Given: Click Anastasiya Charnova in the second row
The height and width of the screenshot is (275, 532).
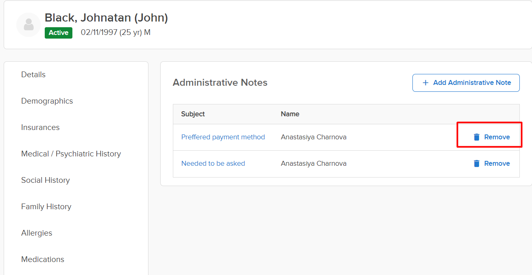Looking at the screenshot, I should tap(314, 164).
